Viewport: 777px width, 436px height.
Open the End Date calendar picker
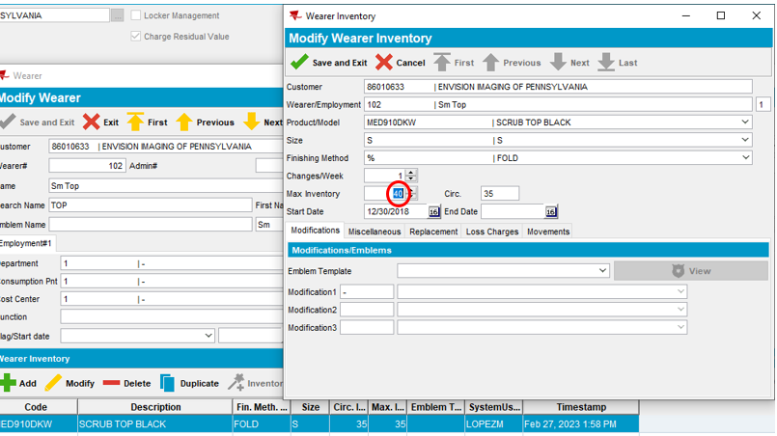click(550, 211)
